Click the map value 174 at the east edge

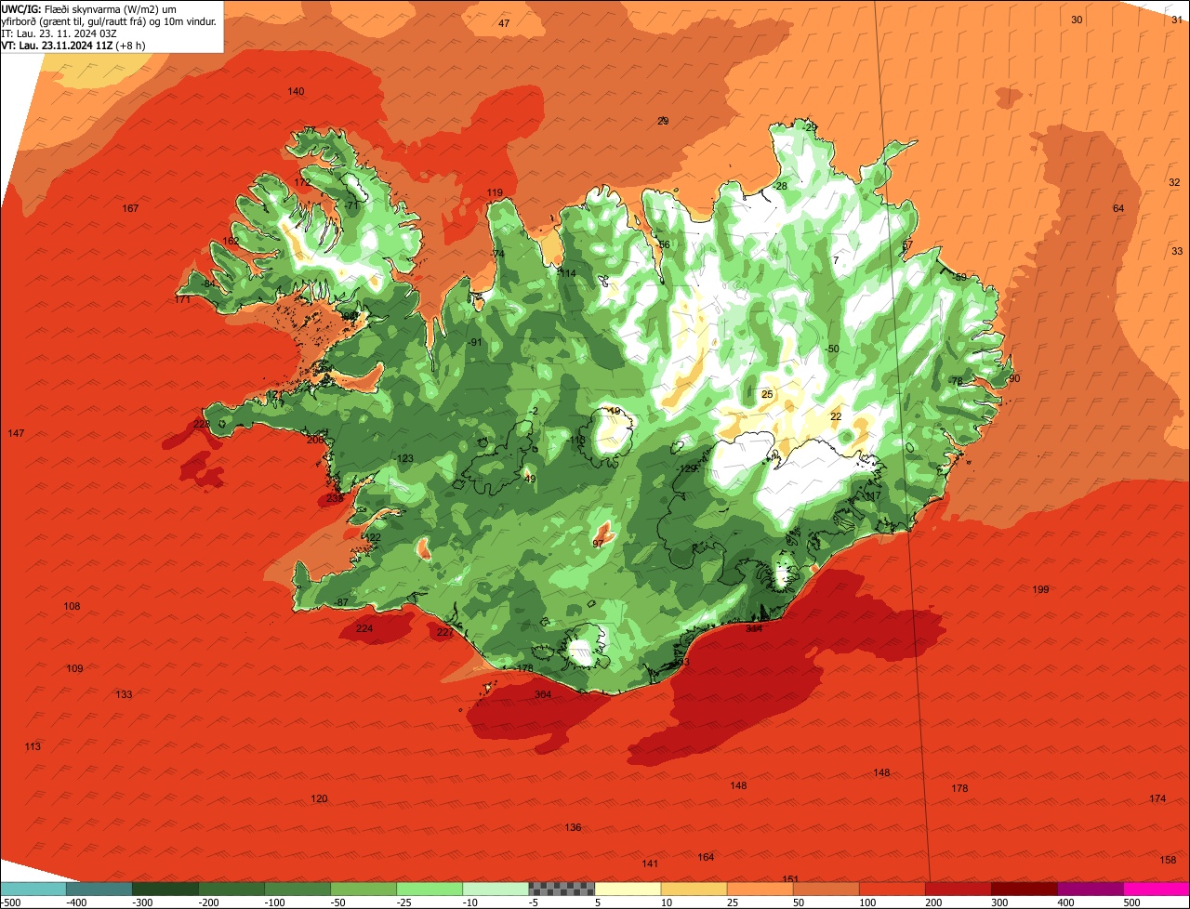1157,798
